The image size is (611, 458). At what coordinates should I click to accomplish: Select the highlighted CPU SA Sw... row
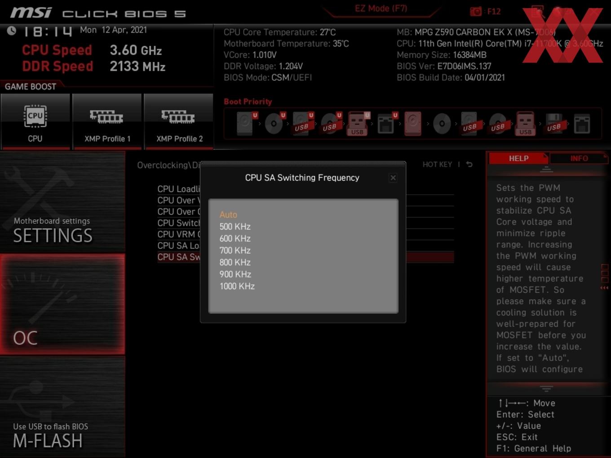(179, 257)
